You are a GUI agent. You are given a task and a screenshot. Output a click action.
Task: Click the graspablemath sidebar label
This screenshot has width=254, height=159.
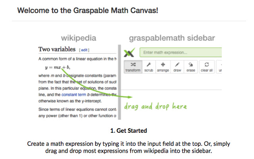click(x=172, y=38)
